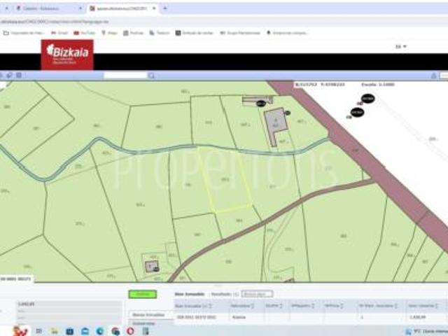Sort by the last visible column header
Viewport: 448px width, 336px height.
click(423, 306)
